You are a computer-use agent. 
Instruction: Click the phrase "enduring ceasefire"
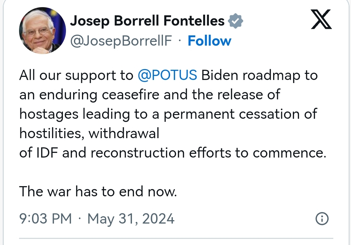click(99, 95)
